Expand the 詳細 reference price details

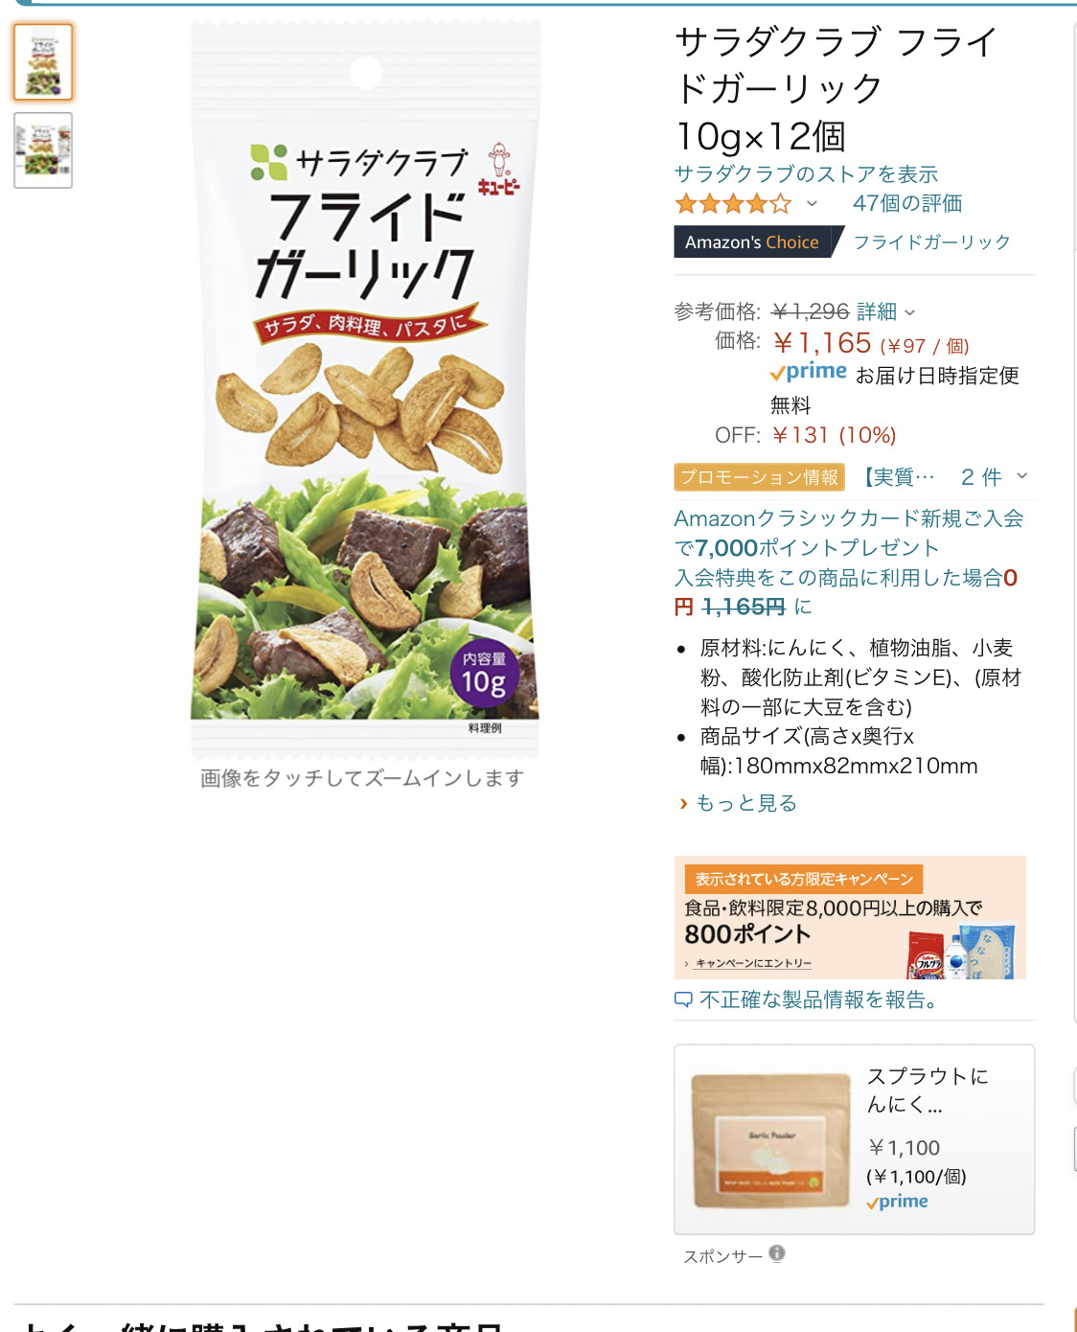pyautogui.click(x=885, y=311)
